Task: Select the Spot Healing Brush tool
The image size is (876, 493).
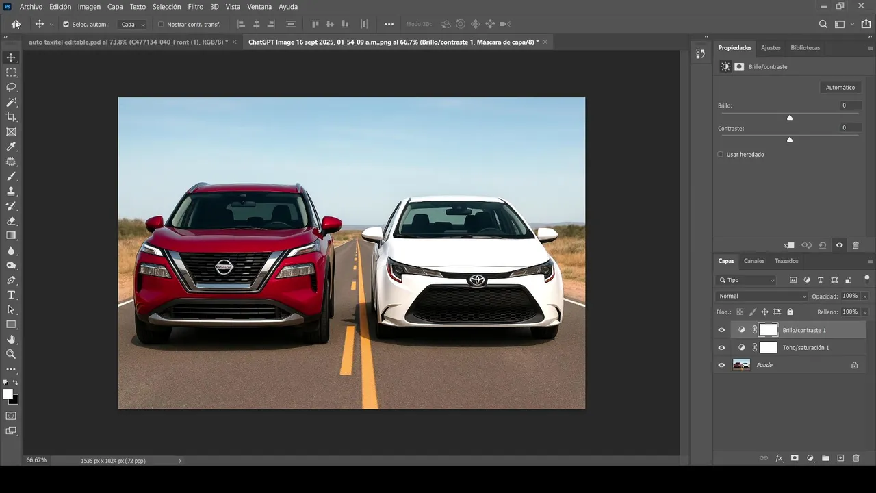Action: click(x=11, y=162)
